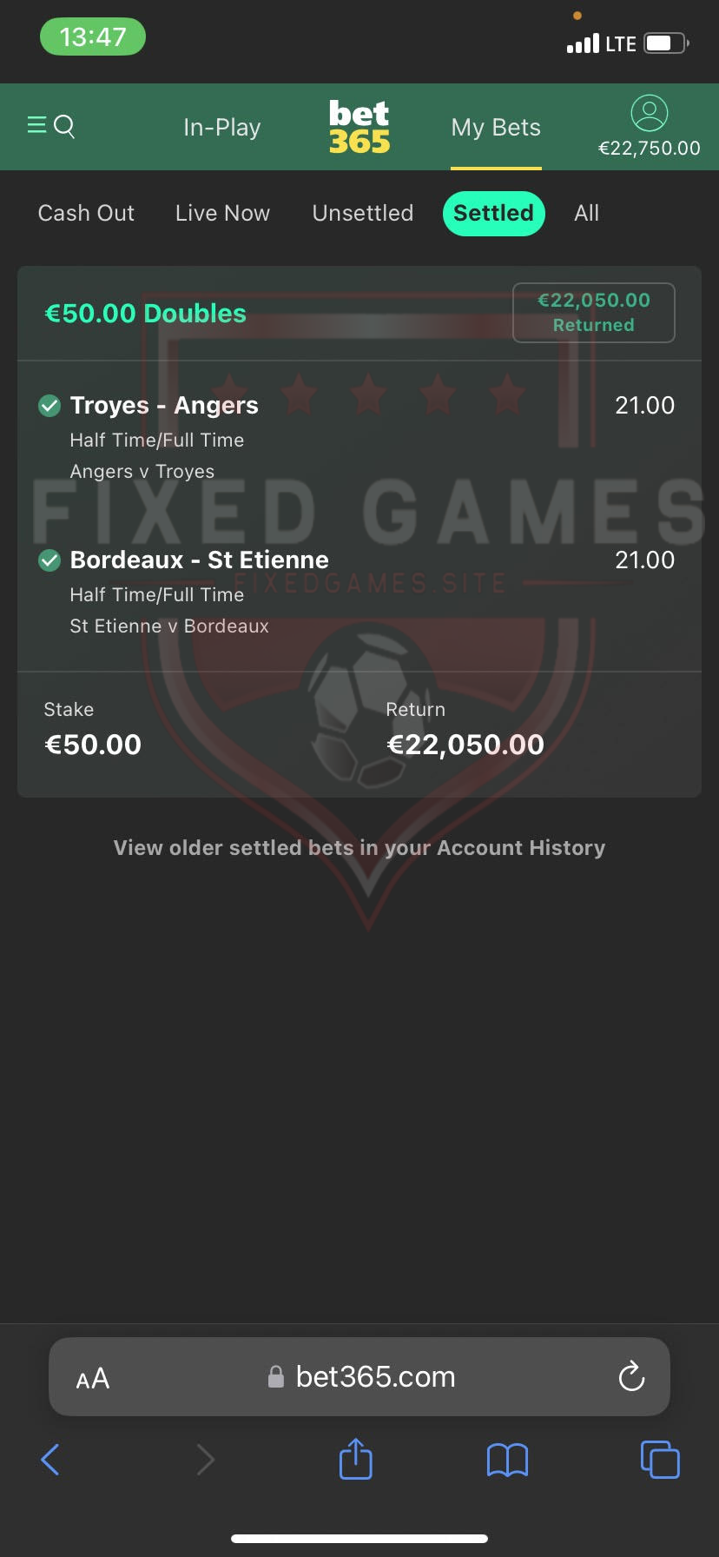The image size is (719, 1557).
Task: Open the Live Now tab
Action: click(222, 213)
